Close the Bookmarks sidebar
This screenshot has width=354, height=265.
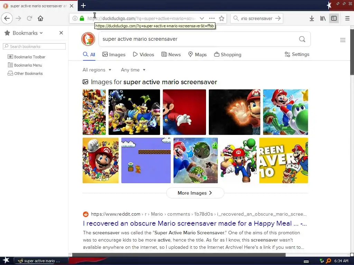pyautogui.click(x=61, y=33)
